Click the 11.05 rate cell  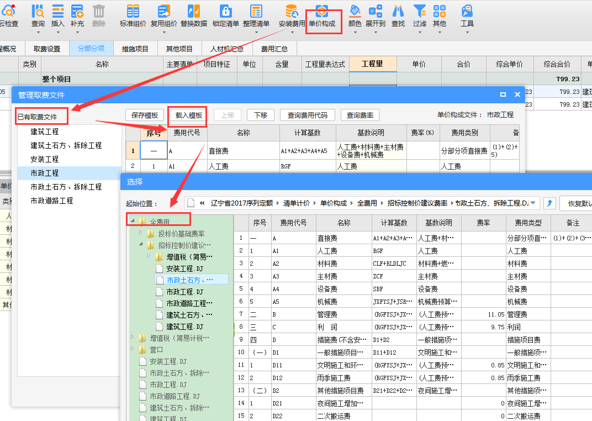[x=484, y=314]
